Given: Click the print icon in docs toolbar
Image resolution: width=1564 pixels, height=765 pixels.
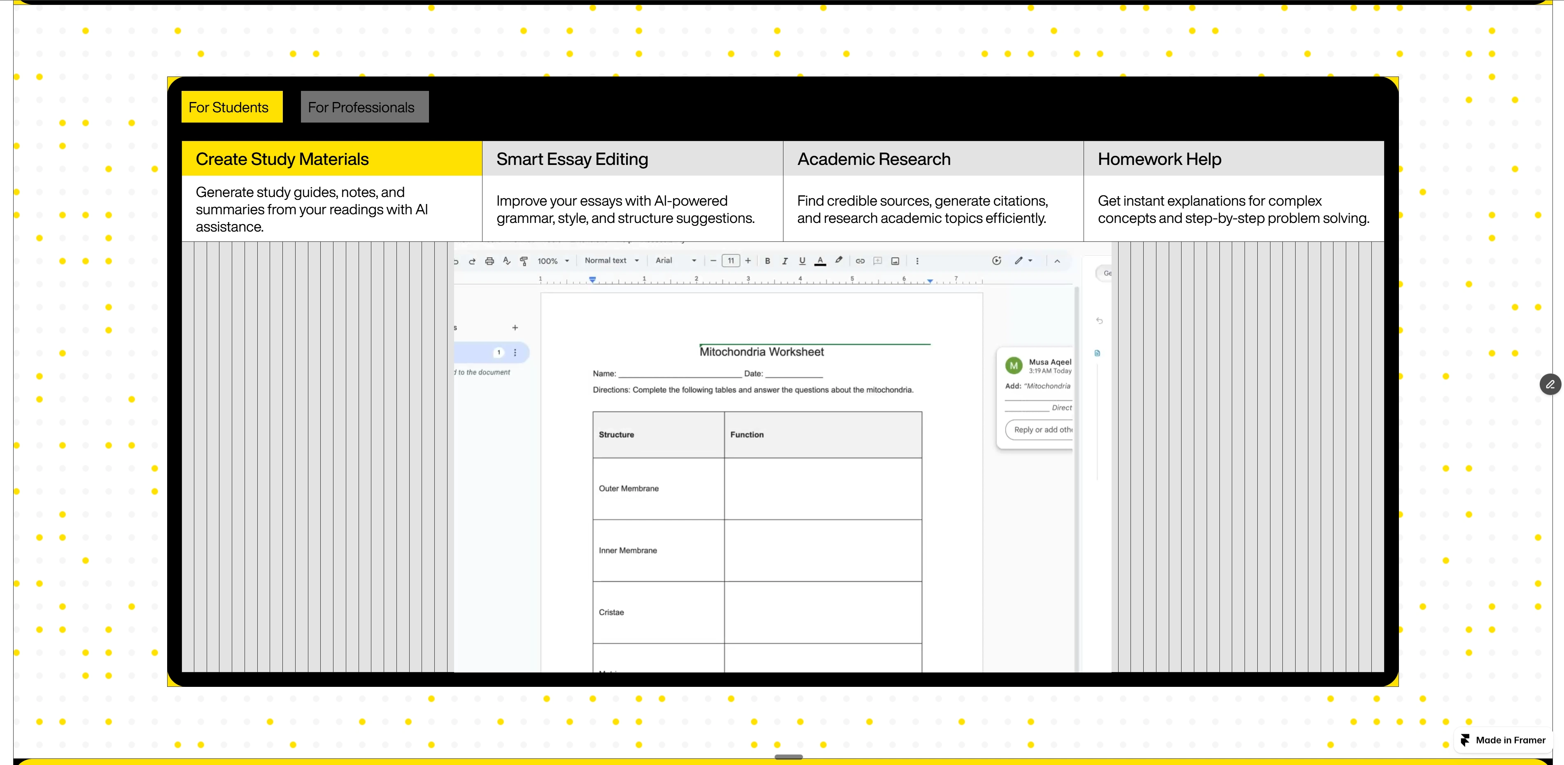Looking at the screenshot, I should click(489, 261).
